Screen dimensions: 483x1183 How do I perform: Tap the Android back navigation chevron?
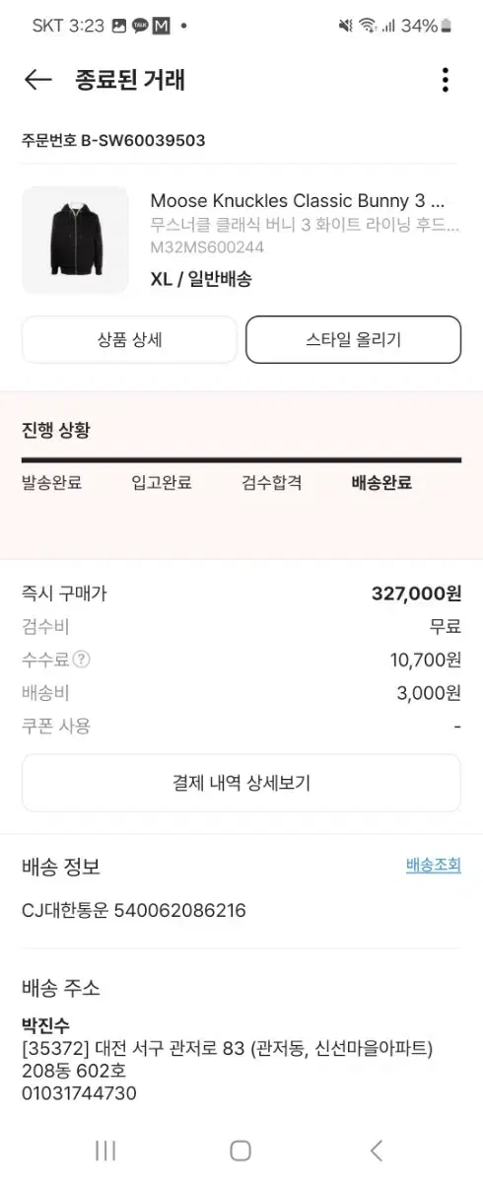(376, 1149)
